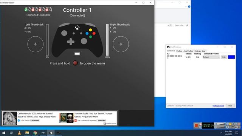Click the 'Controller 1' heading
Image resolution: width=242 pixels, height=136 pixels.
[77, 10]
